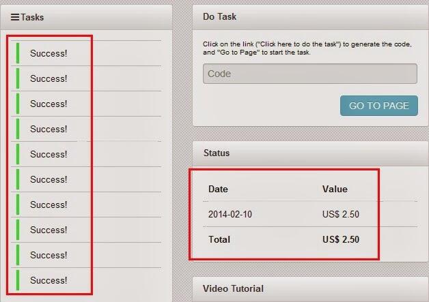Click the Total row label

[219, 239]
